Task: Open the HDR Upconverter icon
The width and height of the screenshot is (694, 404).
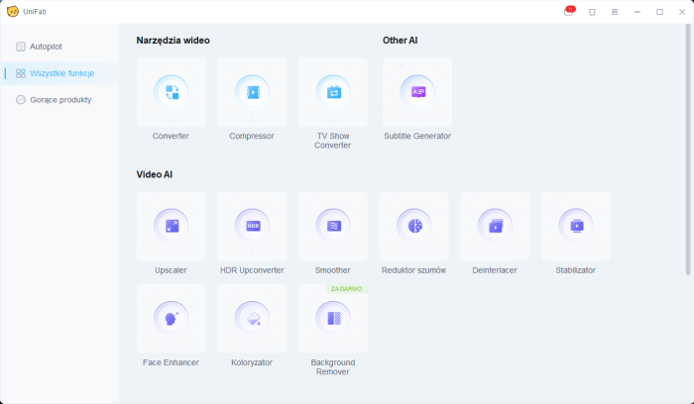Action: tap(252, 226)
